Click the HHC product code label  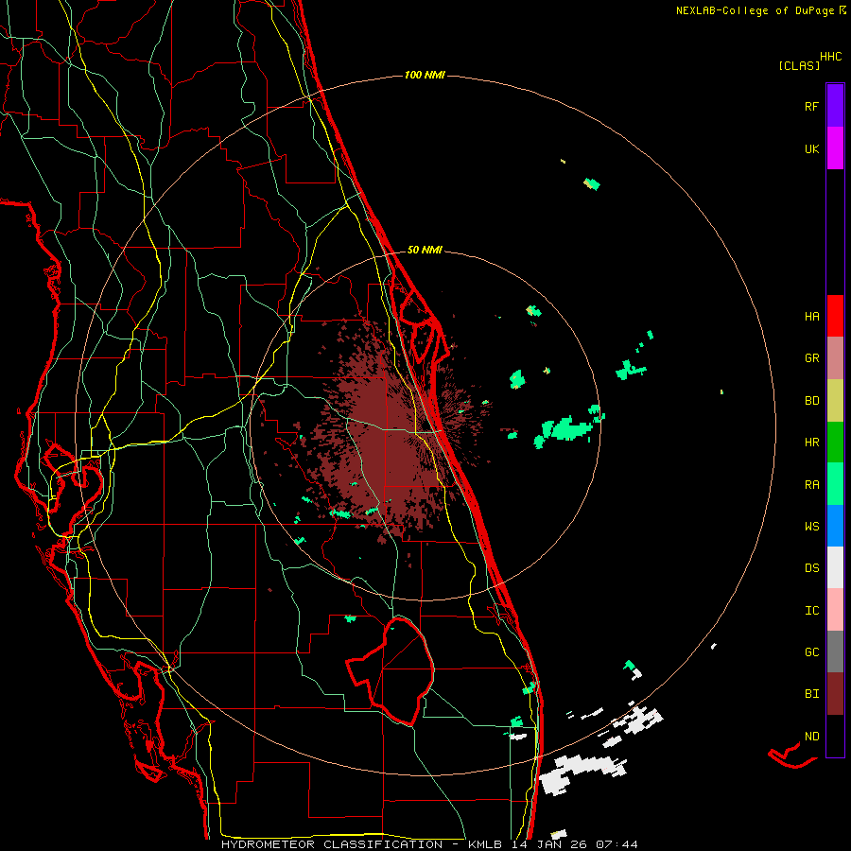click(830, 57)
